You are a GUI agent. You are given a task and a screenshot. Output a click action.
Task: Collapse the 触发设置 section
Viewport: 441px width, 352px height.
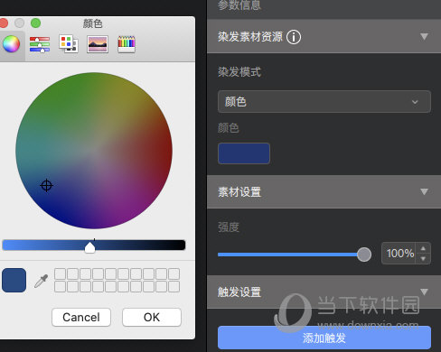pyautogui.click(x=424, y=292)
